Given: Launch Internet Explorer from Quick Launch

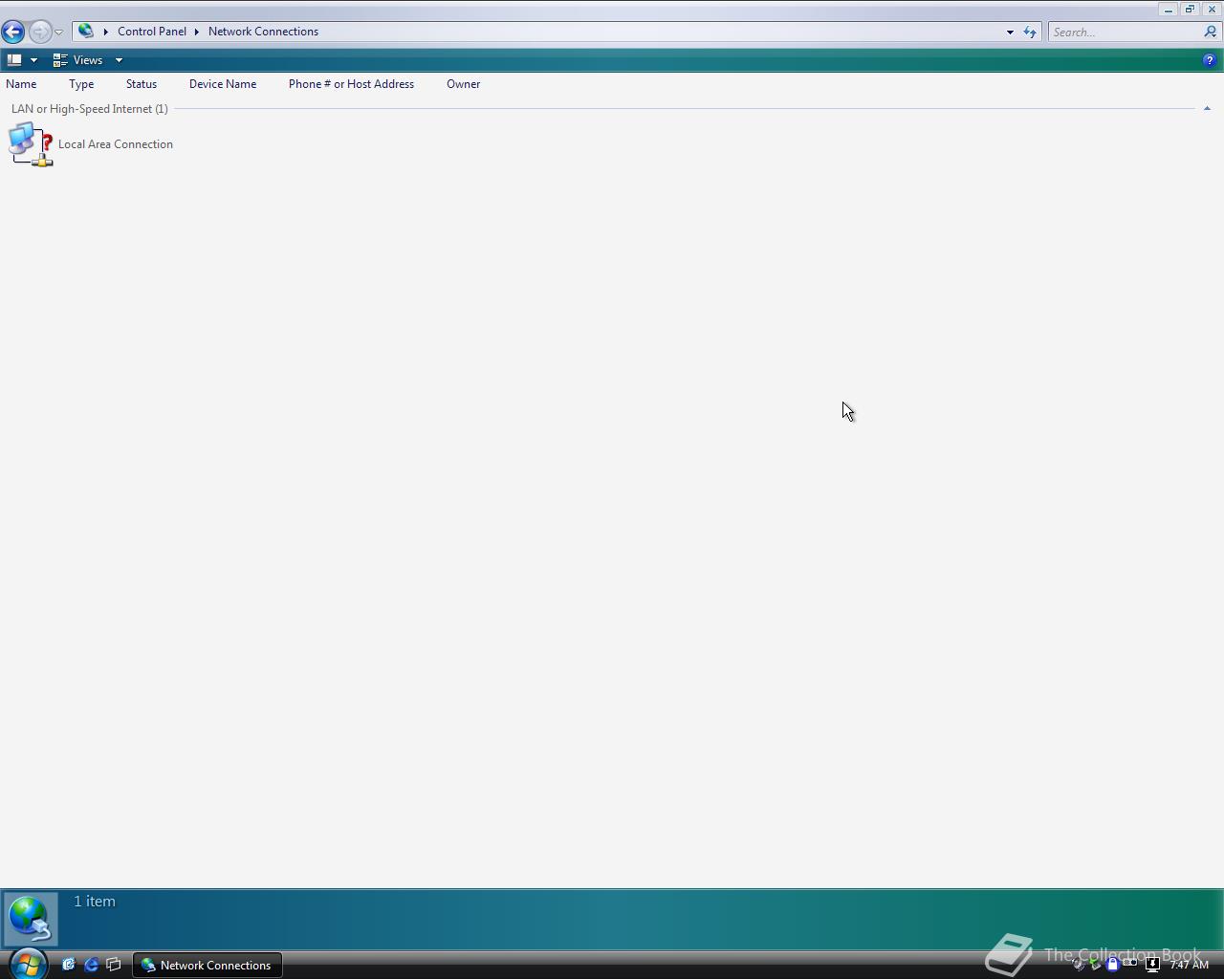Looking at the screenshot, I should (x=92, y=965).
